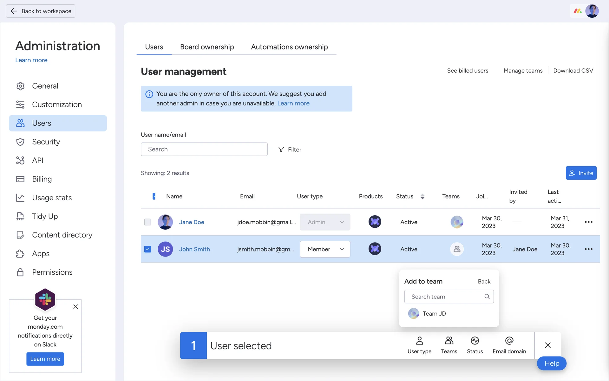
Task: Click the magnifier in Search team
Action: pyautogui.click(x=487, y=297)
